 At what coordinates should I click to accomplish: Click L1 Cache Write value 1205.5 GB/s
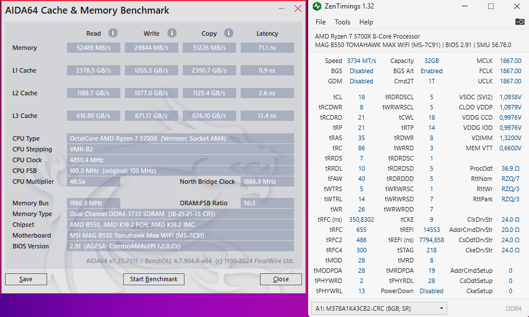pos(152,70)
